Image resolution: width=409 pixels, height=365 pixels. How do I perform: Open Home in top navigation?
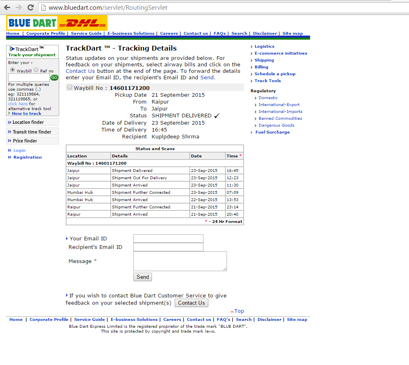click(13, 33)
